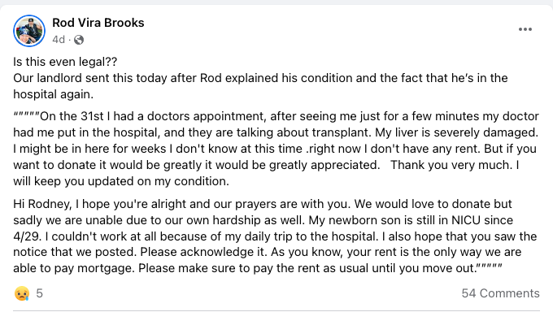Click "On the 31st" in the quoted message
The image size is (553, 312).
coord(72,116)
